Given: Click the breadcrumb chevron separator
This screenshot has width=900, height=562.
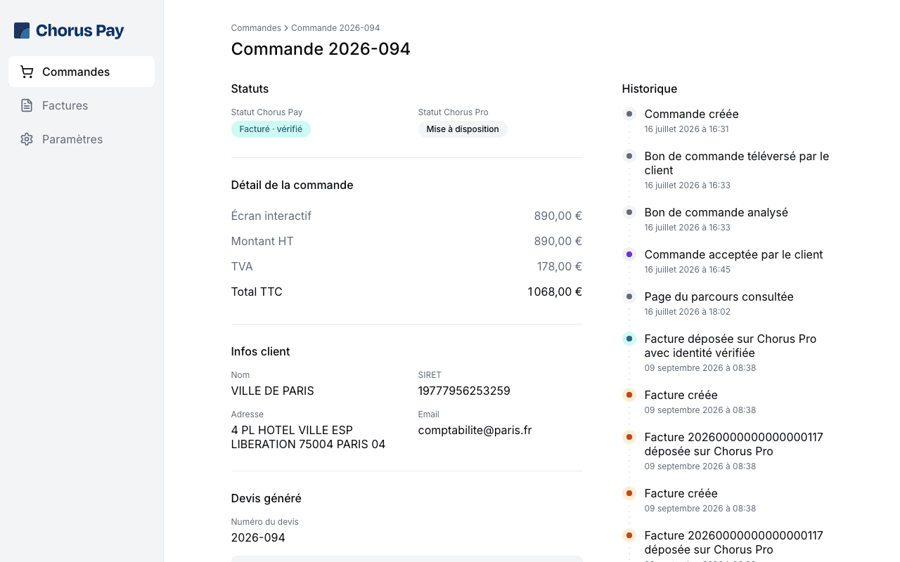Looking at the screenshot, I should 286,28.
